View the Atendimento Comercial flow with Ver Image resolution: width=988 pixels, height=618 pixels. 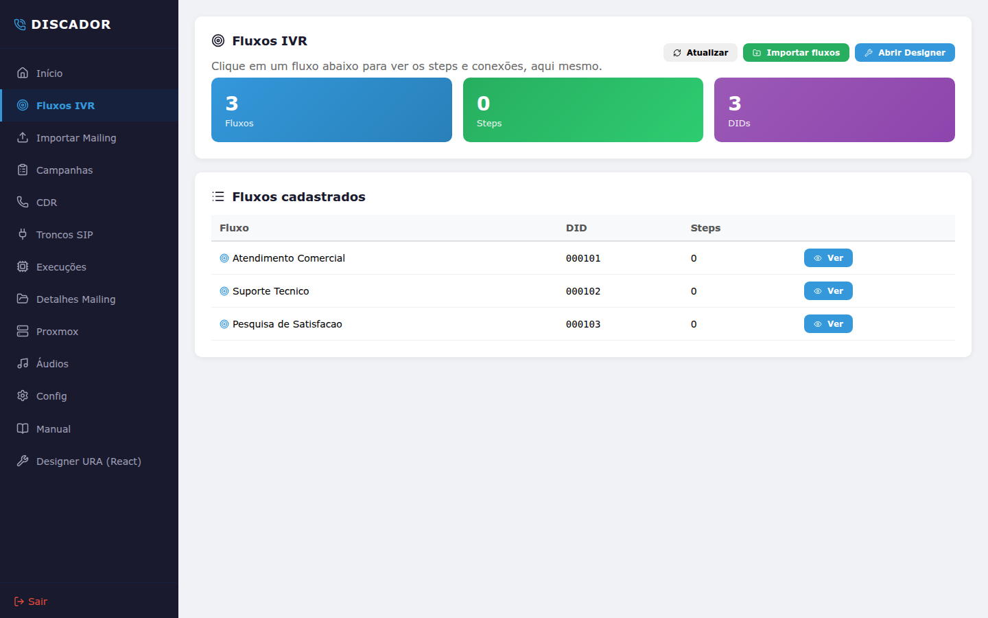coord(828,258)
